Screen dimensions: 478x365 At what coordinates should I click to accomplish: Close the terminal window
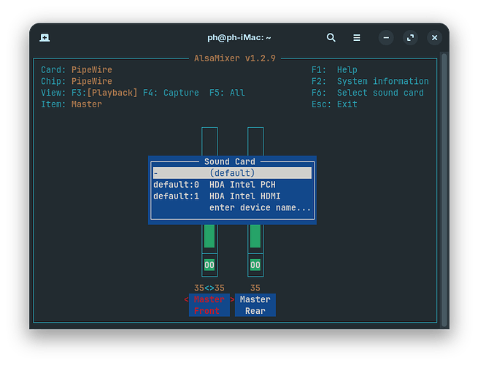pyautogui.click(x=435, y=37)
